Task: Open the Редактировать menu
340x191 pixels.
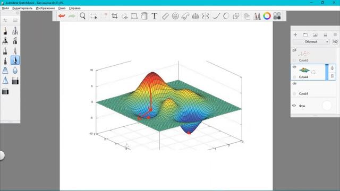Action: (x=22, y=8)
